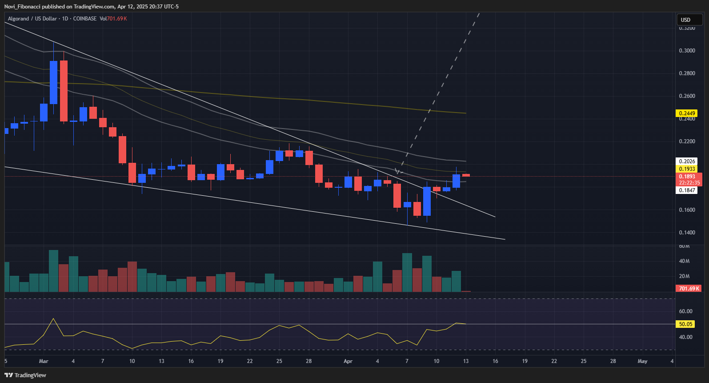Click the 0.2200 price axis tick
The width and height of the screenshot is (709, 383).
[x=687, y=141]
